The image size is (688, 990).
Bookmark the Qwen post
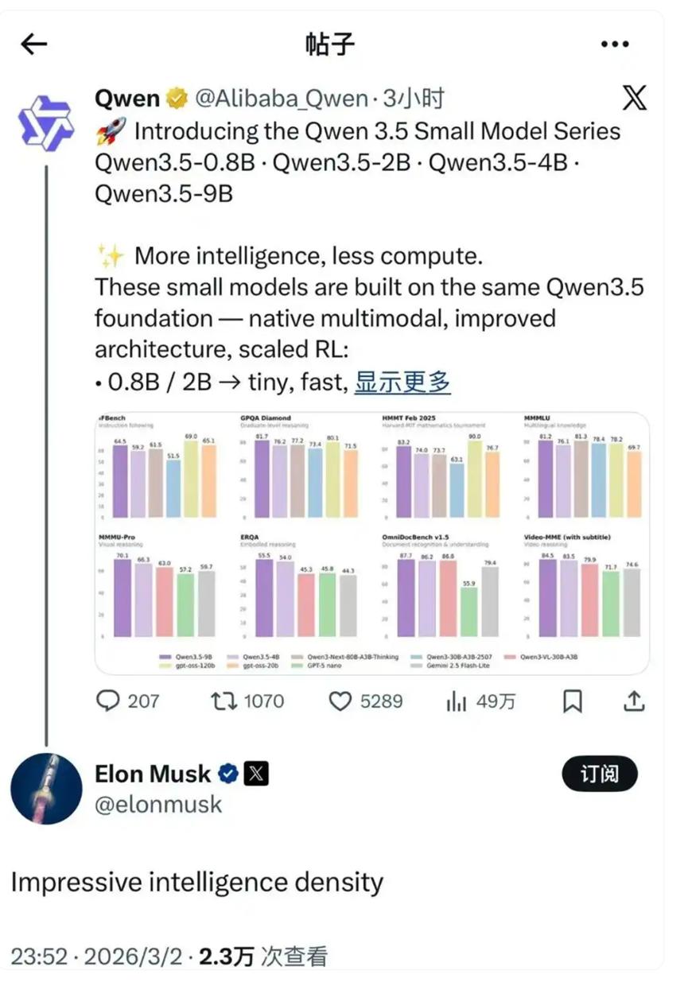point(572,701)
